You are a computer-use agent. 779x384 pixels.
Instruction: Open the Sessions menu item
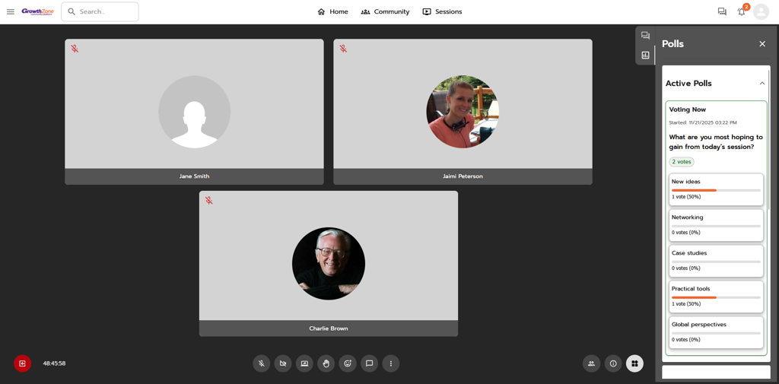click(x=442, y=12)
